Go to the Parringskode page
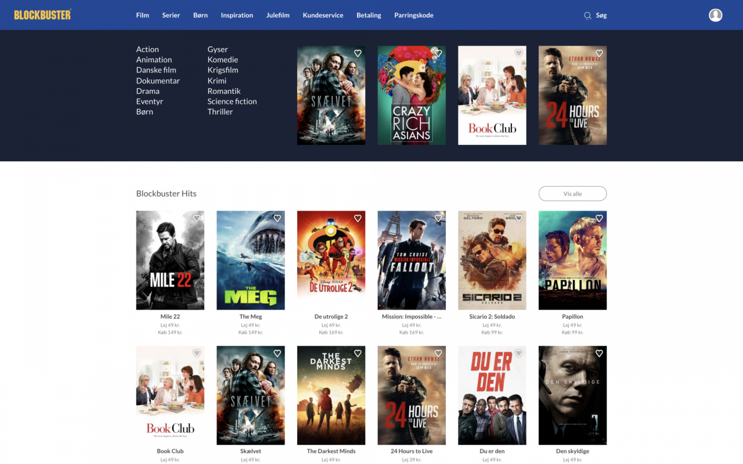The image size is (743, 464). click(414, 16)
